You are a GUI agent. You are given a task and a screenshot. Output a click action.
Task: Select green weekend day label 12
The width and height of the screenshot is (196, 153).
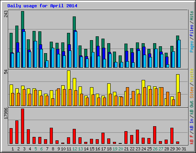75,149
